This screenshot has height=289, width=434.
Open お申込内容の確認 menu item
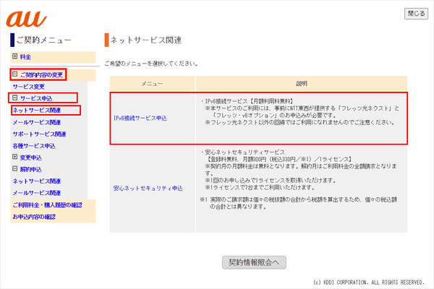pyautogui.click(x=33, y=216)
